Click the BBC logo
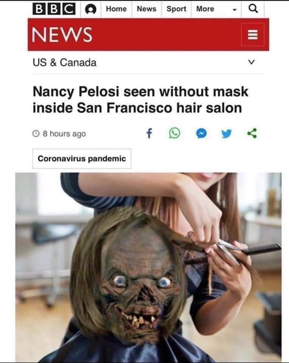Screen dimensions: 289x363 [54, 9]
